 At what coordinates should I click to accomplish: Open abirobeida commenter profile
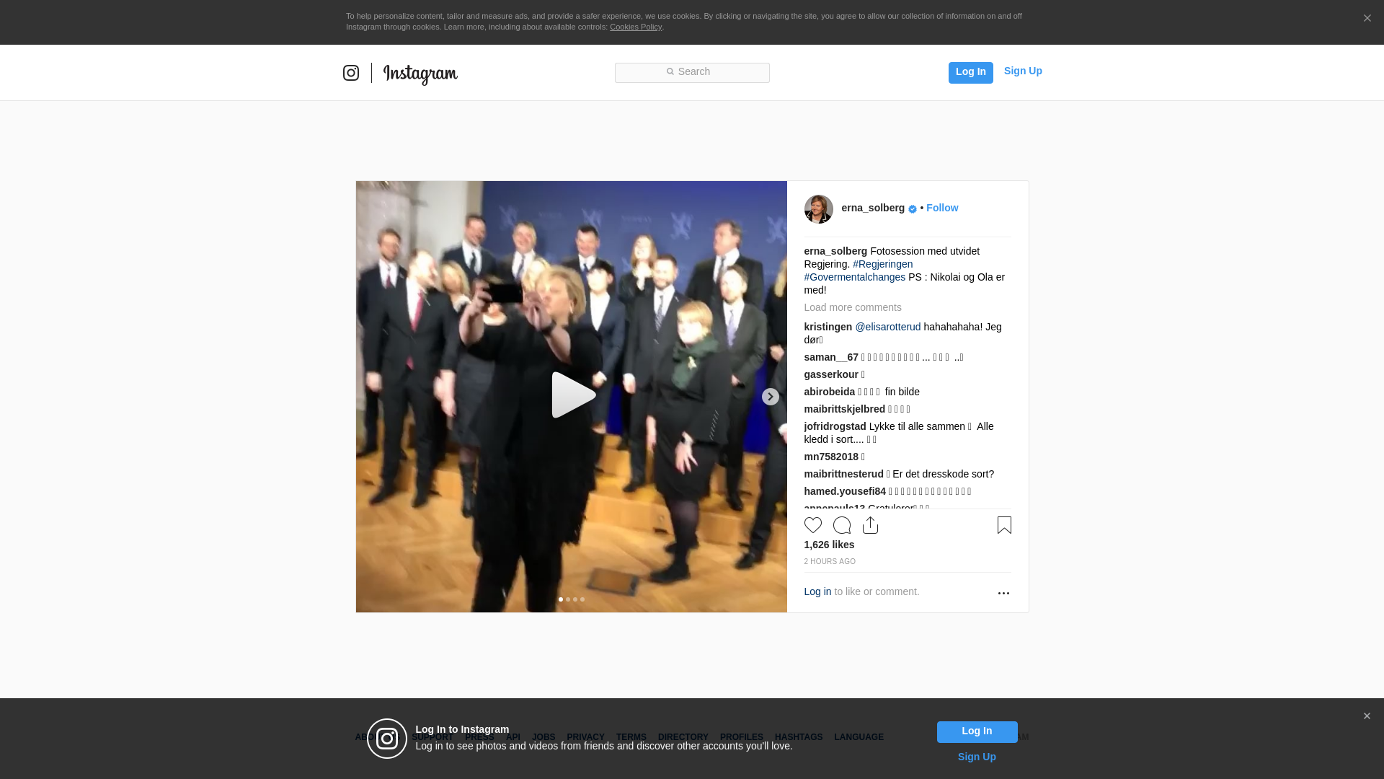[830, 392]
